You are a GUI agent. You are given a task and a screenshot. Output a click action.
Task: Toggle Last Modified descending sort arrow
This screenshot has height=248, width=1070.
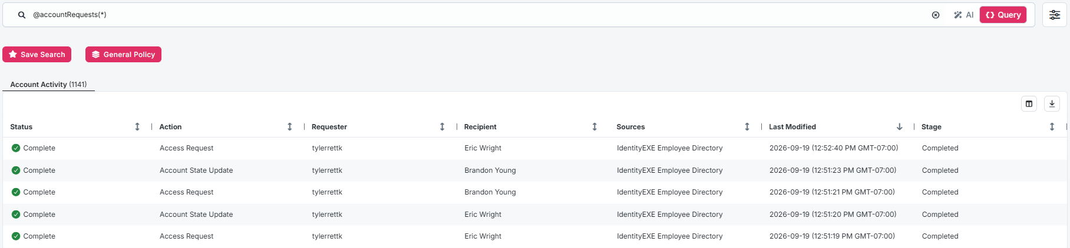tap(900, 127)
